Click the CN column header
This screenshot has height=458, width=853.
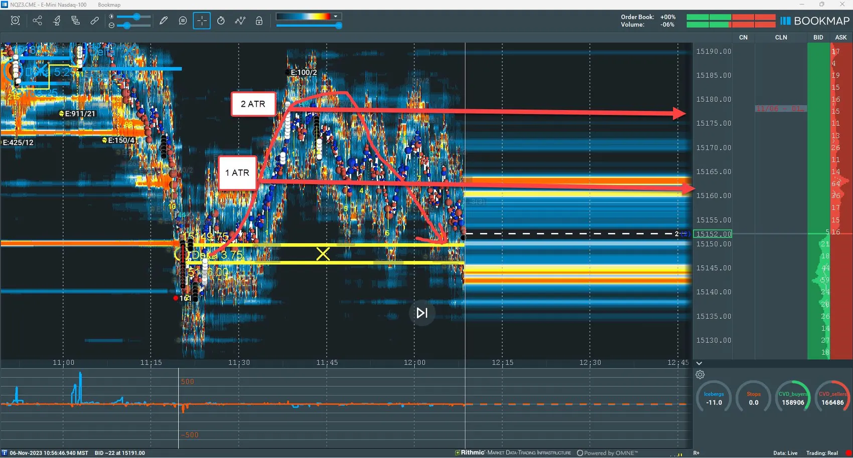pos(744,38)
